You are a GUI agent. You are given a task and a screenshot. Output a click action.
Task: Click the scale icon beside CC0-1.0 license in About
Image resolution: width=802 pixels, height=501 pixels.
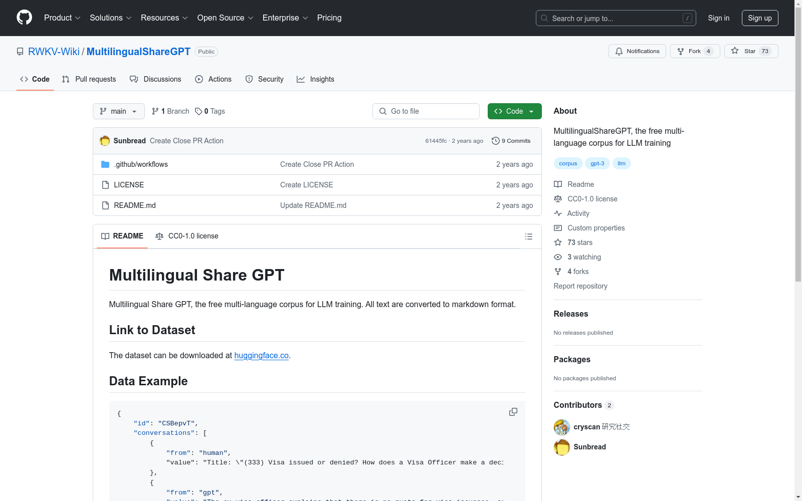[558, 199]
